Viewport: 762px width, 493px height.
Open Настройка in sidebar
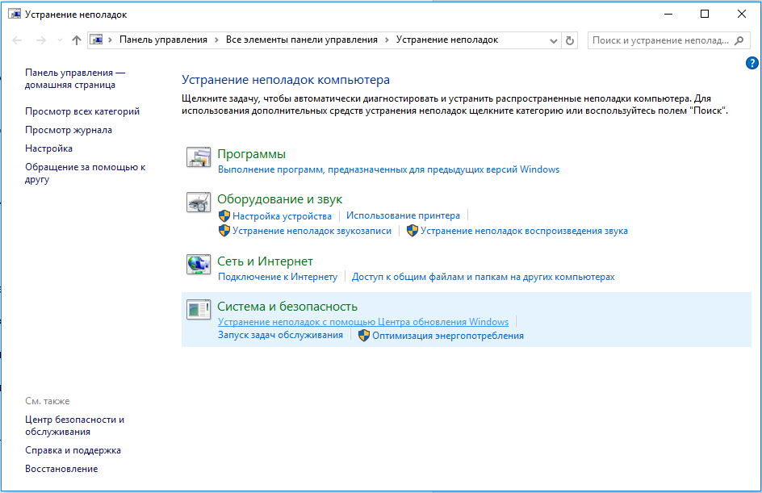(48, 148)
